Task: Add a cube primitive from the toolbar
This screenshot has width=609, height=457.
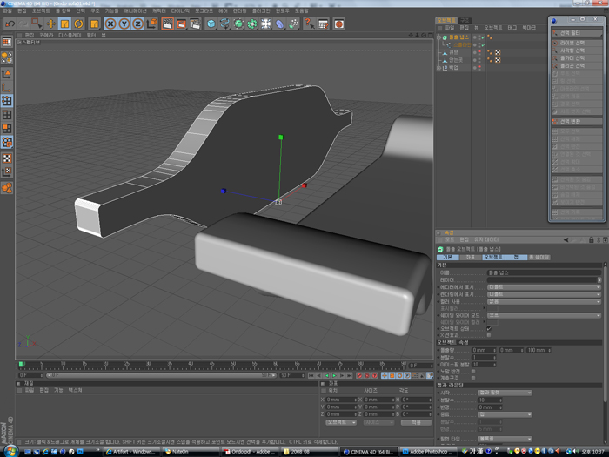Action: pos(211,24)
